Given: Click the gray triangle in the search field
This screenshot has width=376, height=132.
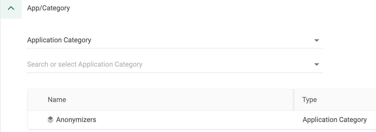Looking at the screenshot, I should [316, 64].
